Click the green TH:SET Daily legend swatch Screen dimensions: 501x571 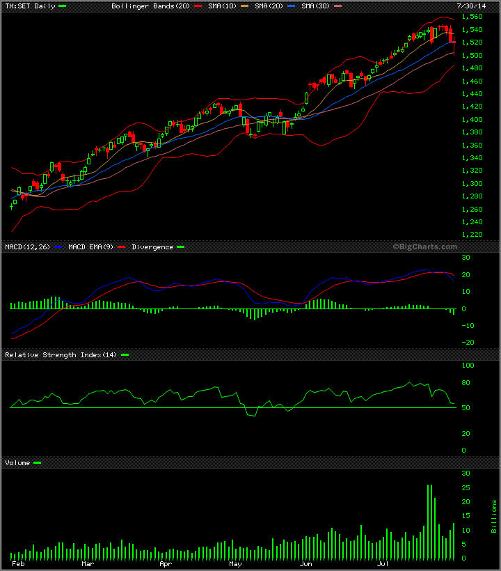62,6
